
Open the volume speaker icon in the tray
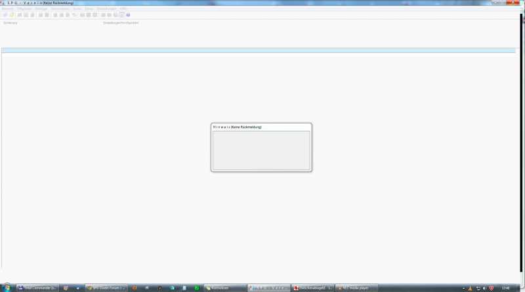pos(484,288)
